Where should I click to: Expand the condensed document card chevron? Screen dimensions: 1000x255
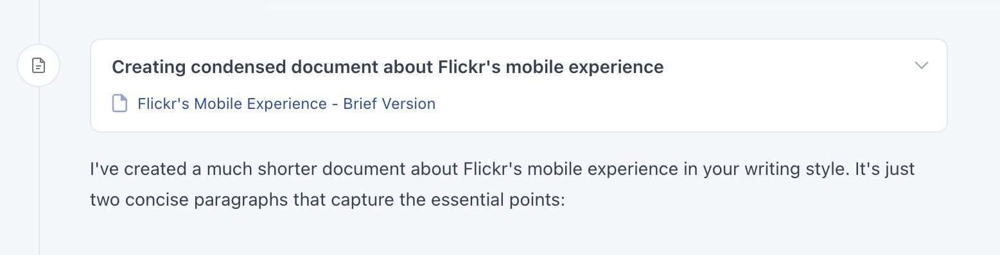click(x=922, y=66)
